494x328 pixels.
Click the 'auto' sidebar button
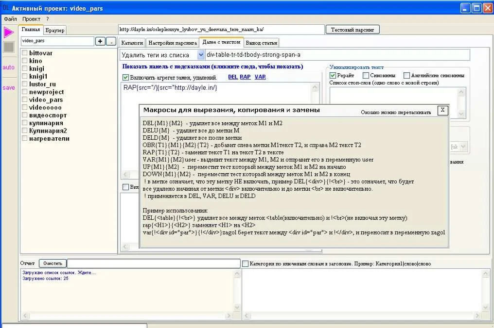[9, 67]
